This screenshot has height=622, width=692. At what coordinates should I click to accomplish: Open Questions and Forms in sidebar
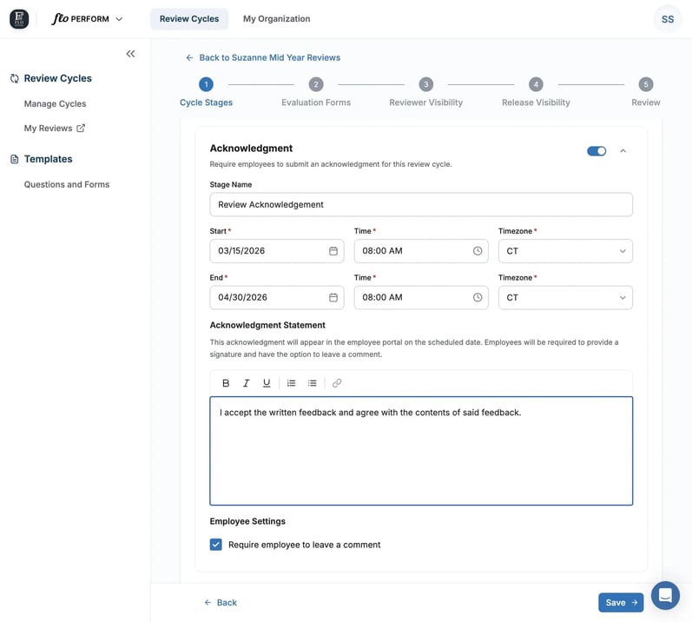(67, 184)
